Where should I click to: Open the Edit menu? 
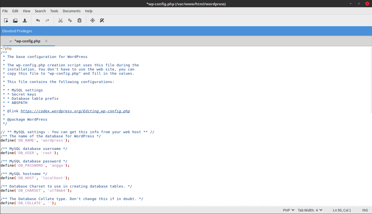click(x=15, y=11)
